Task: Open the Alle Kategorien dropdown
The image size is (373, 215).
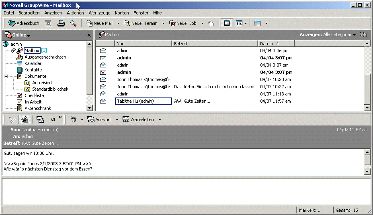Action: (x=340, y=35)
